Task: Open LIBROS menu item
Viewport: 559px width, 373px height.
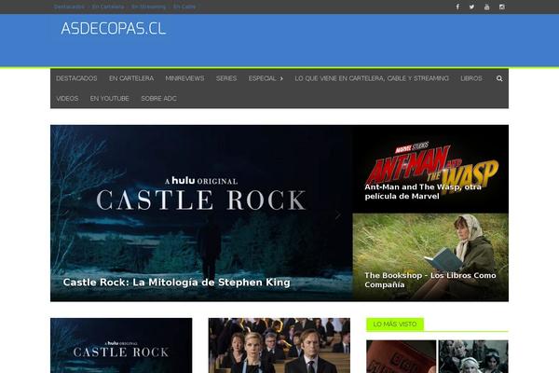Action: [471, 78]
